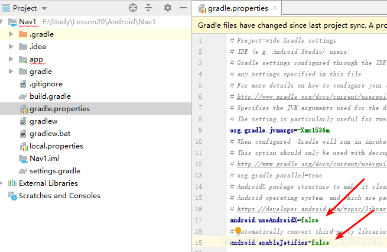Switch to gradle.properties editor tab
The height and width of the screenshot is (252, 387).
(x=238, y=8)
